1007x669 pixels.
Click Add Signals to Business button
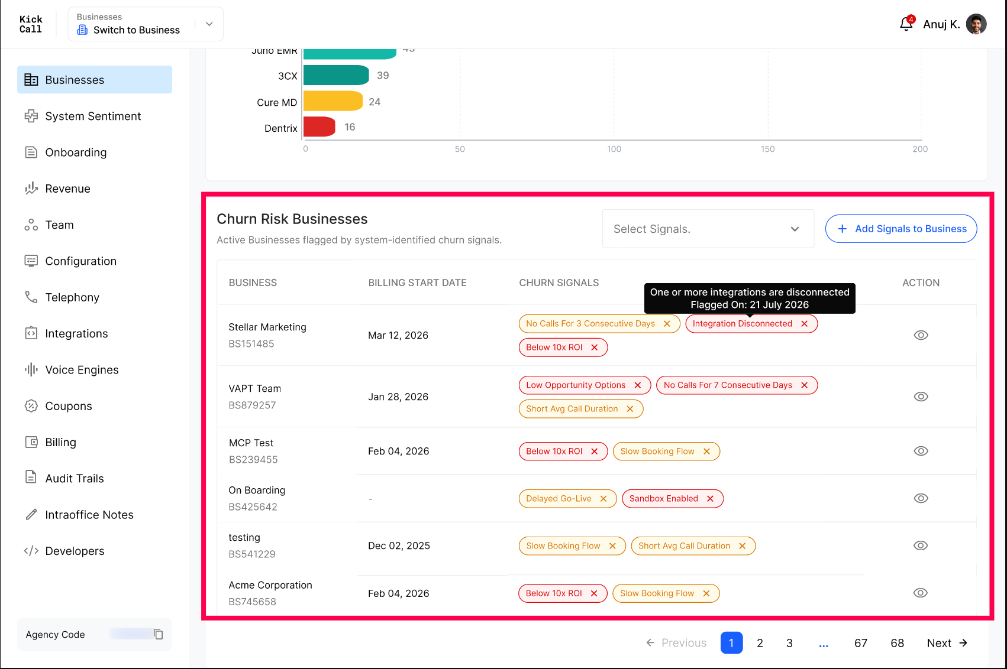coord(901,229)
